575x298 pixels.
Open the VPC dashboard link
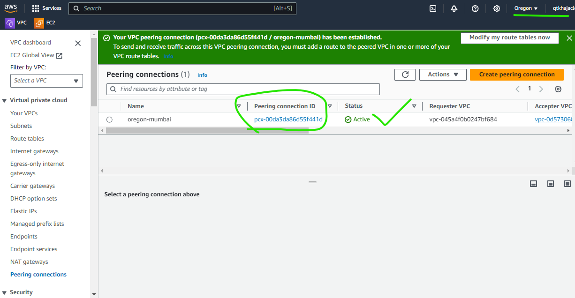[30, 43]
